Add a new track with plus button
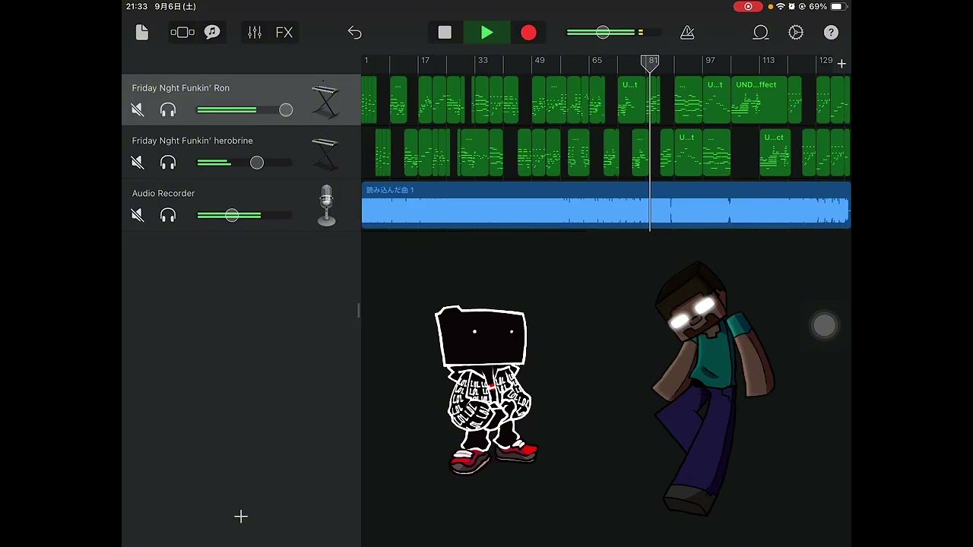This screenshot has height=547, width=973. (241, 517)
